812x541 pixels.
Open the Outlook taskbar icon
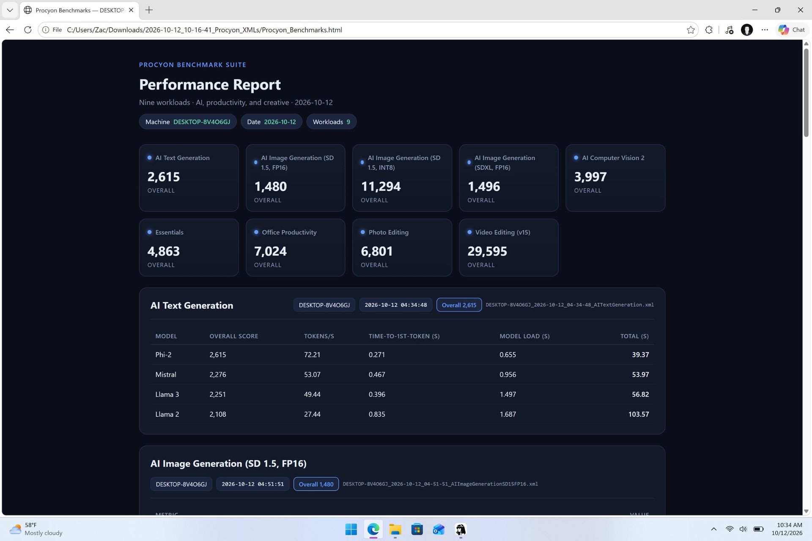[x=439, y=529]
